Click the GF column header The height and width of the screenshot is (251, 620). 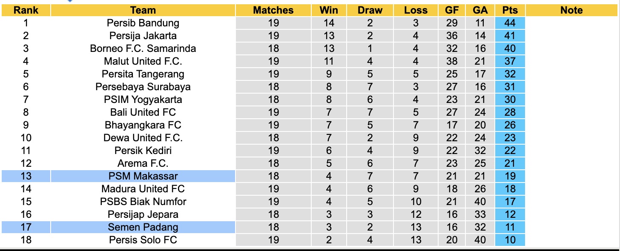tap(452, 10)
